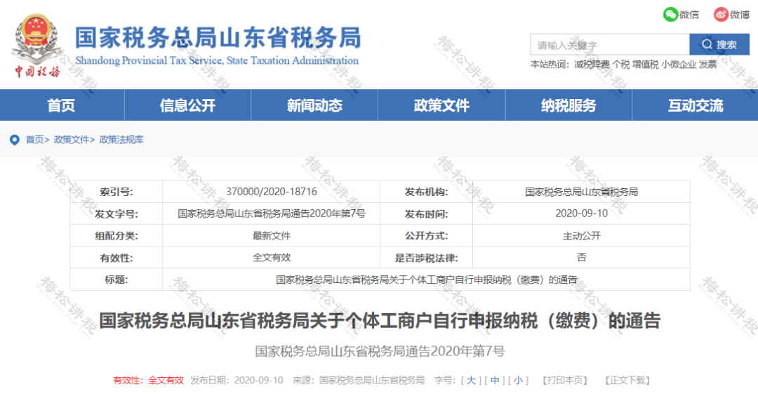Click the WeChat icon

(671, 14)
